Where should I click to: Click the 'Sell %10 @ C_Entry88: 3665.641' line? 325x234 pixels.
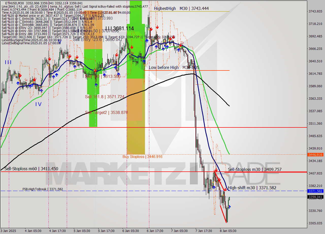[48, 25]
